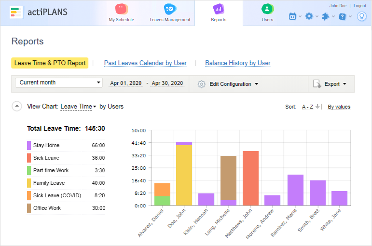Collapse the chart with the round arrow

pyautogui.click(x=17, y=107)
